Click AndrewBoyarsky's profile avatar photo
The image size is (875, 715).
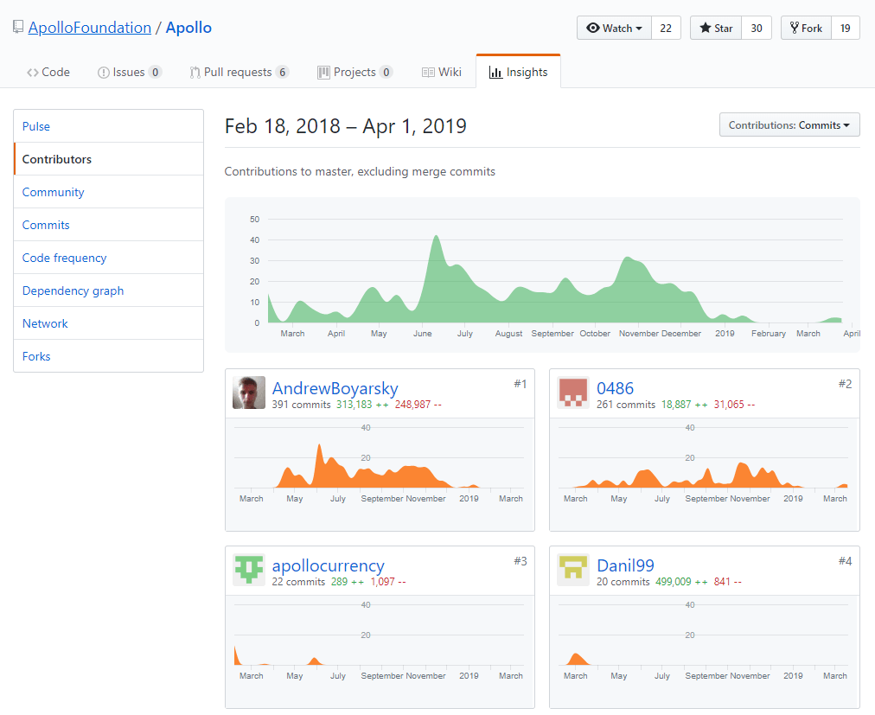click(x=249, y=393)
